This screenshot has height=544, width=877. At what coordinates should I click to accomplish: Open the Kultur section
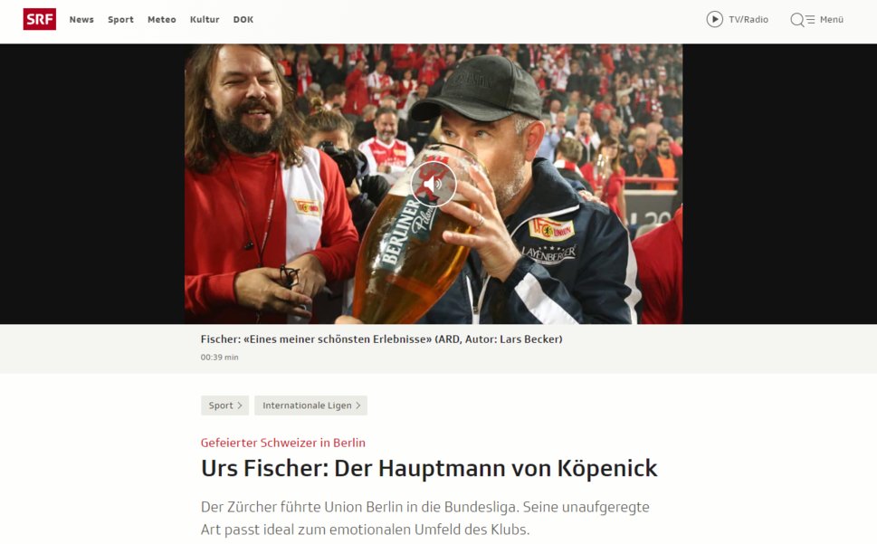pos(205,20)
